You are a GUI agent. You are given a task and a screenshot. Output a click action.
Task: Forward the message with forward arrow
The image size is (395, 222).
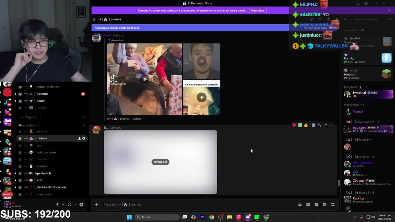click(x=325, y=125)
